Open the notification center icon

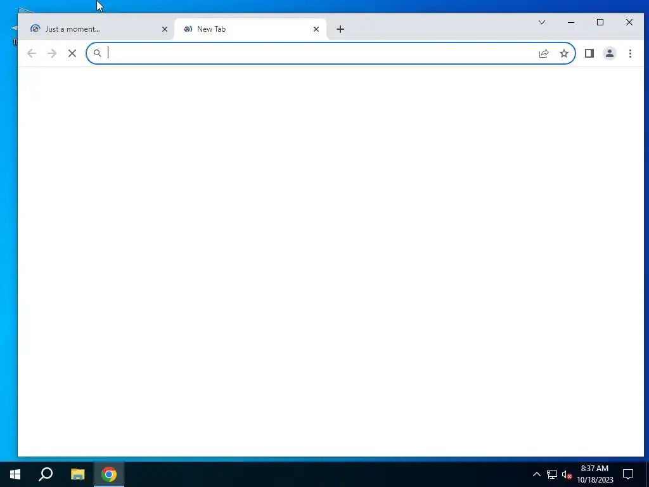coord(628,474)
